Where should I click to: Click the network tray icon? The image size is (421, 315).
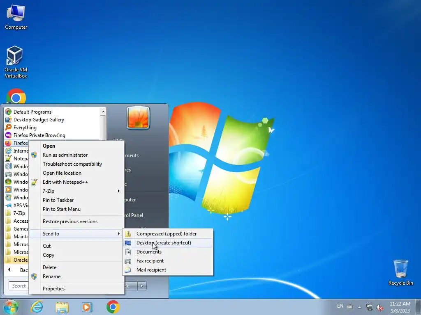point(370,307)
